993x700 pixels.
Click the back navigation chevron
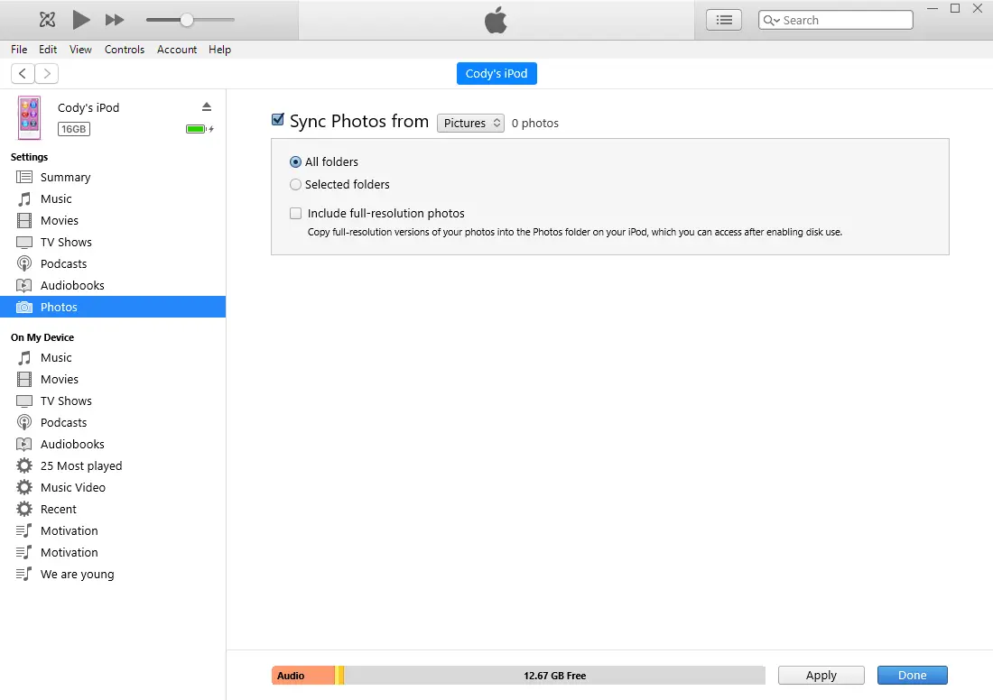[x=22, y=73]
